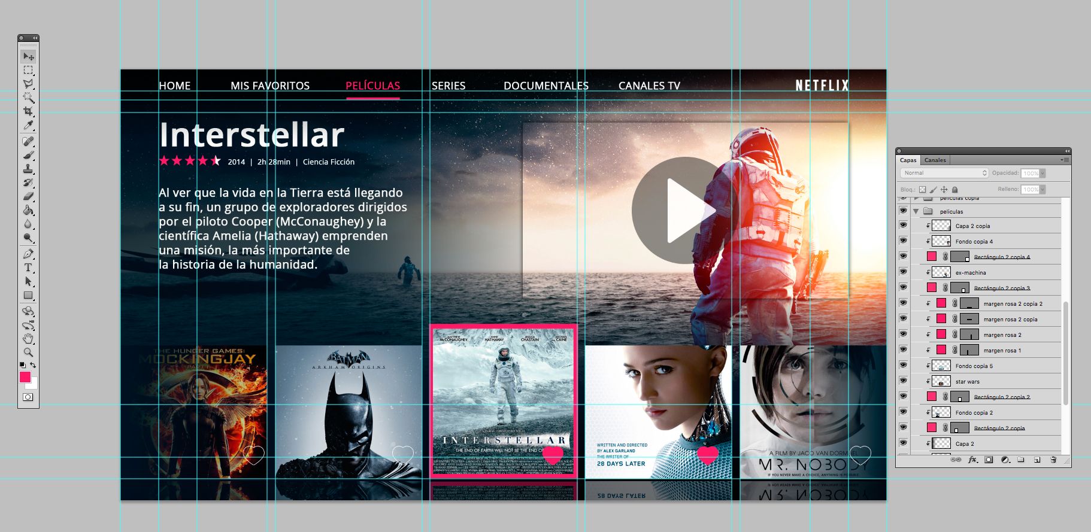Viewport: 1091px width, 532px height.
Task: Hide the Fondo copia 5 layer
Action: (x=903, y=365)
